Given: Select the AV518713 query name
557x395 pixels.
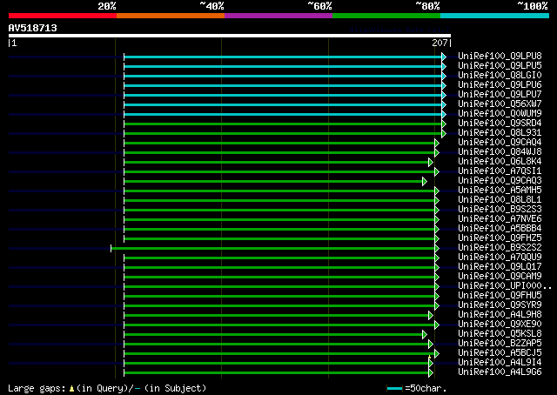Looking at the screenshot, I should pos(33,28).
